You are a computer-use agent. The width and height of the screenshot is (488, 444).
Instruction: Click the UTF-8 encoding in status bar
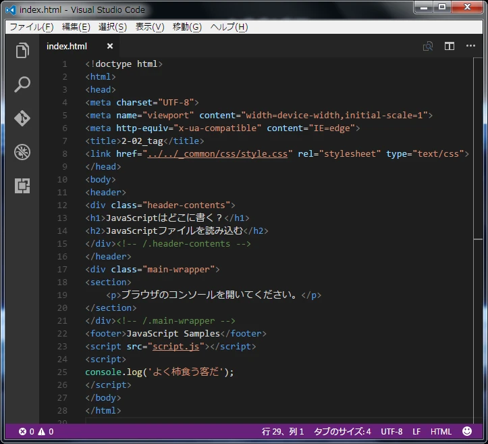pyautogui.click(x=391, y=432)
